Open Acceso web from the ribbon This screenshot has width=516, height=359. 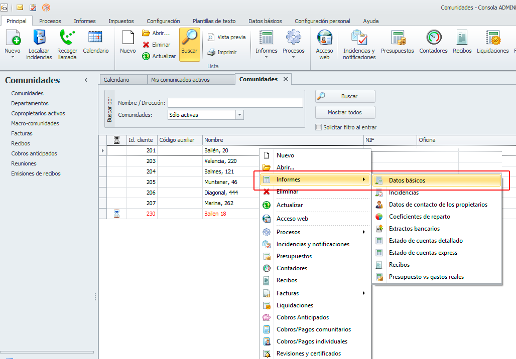(324, 44)
